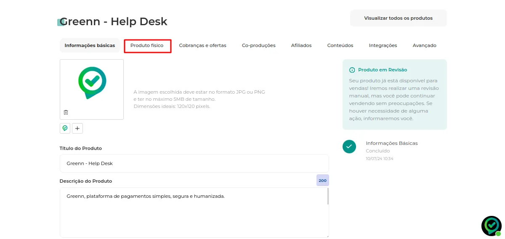Image resolution: width=505 pixels, height=239 pixels.
Task: Select the small Greenn logo thumbnail
Action: pos(65,128)
